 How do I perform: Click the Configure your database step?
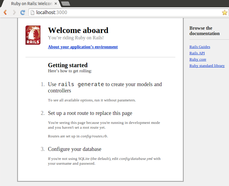(74, 149)
